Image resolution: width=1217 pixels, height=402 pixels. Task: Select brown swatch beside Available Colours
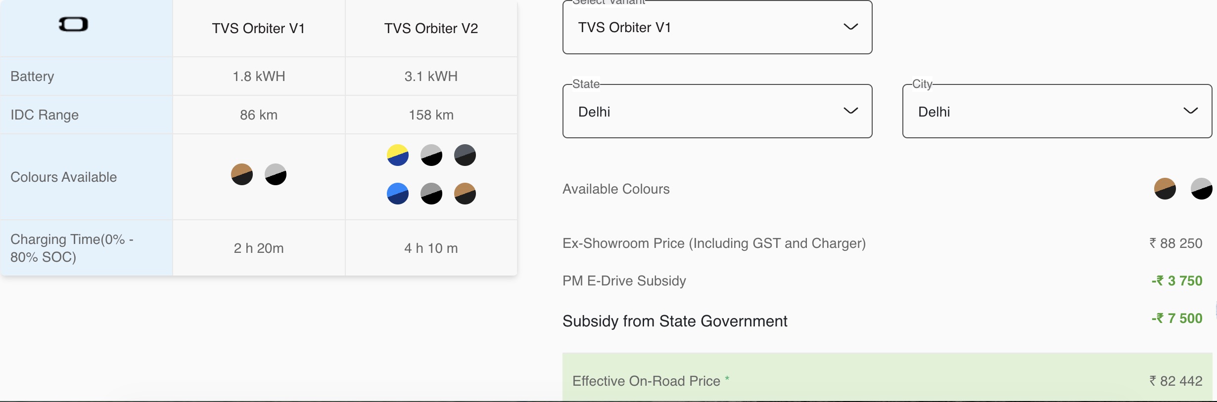pyautogui.click(x=1165, y=189)
